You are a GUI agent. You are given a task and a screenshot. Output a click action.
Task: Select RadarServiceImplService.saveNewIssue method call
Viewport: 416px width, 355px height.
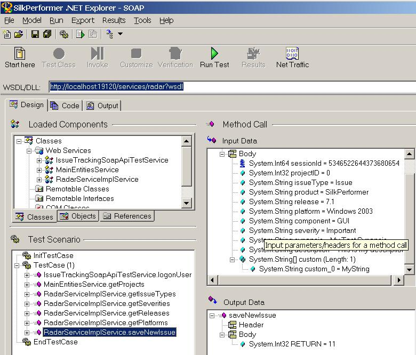pyautogui.click(x=109, y=332)
